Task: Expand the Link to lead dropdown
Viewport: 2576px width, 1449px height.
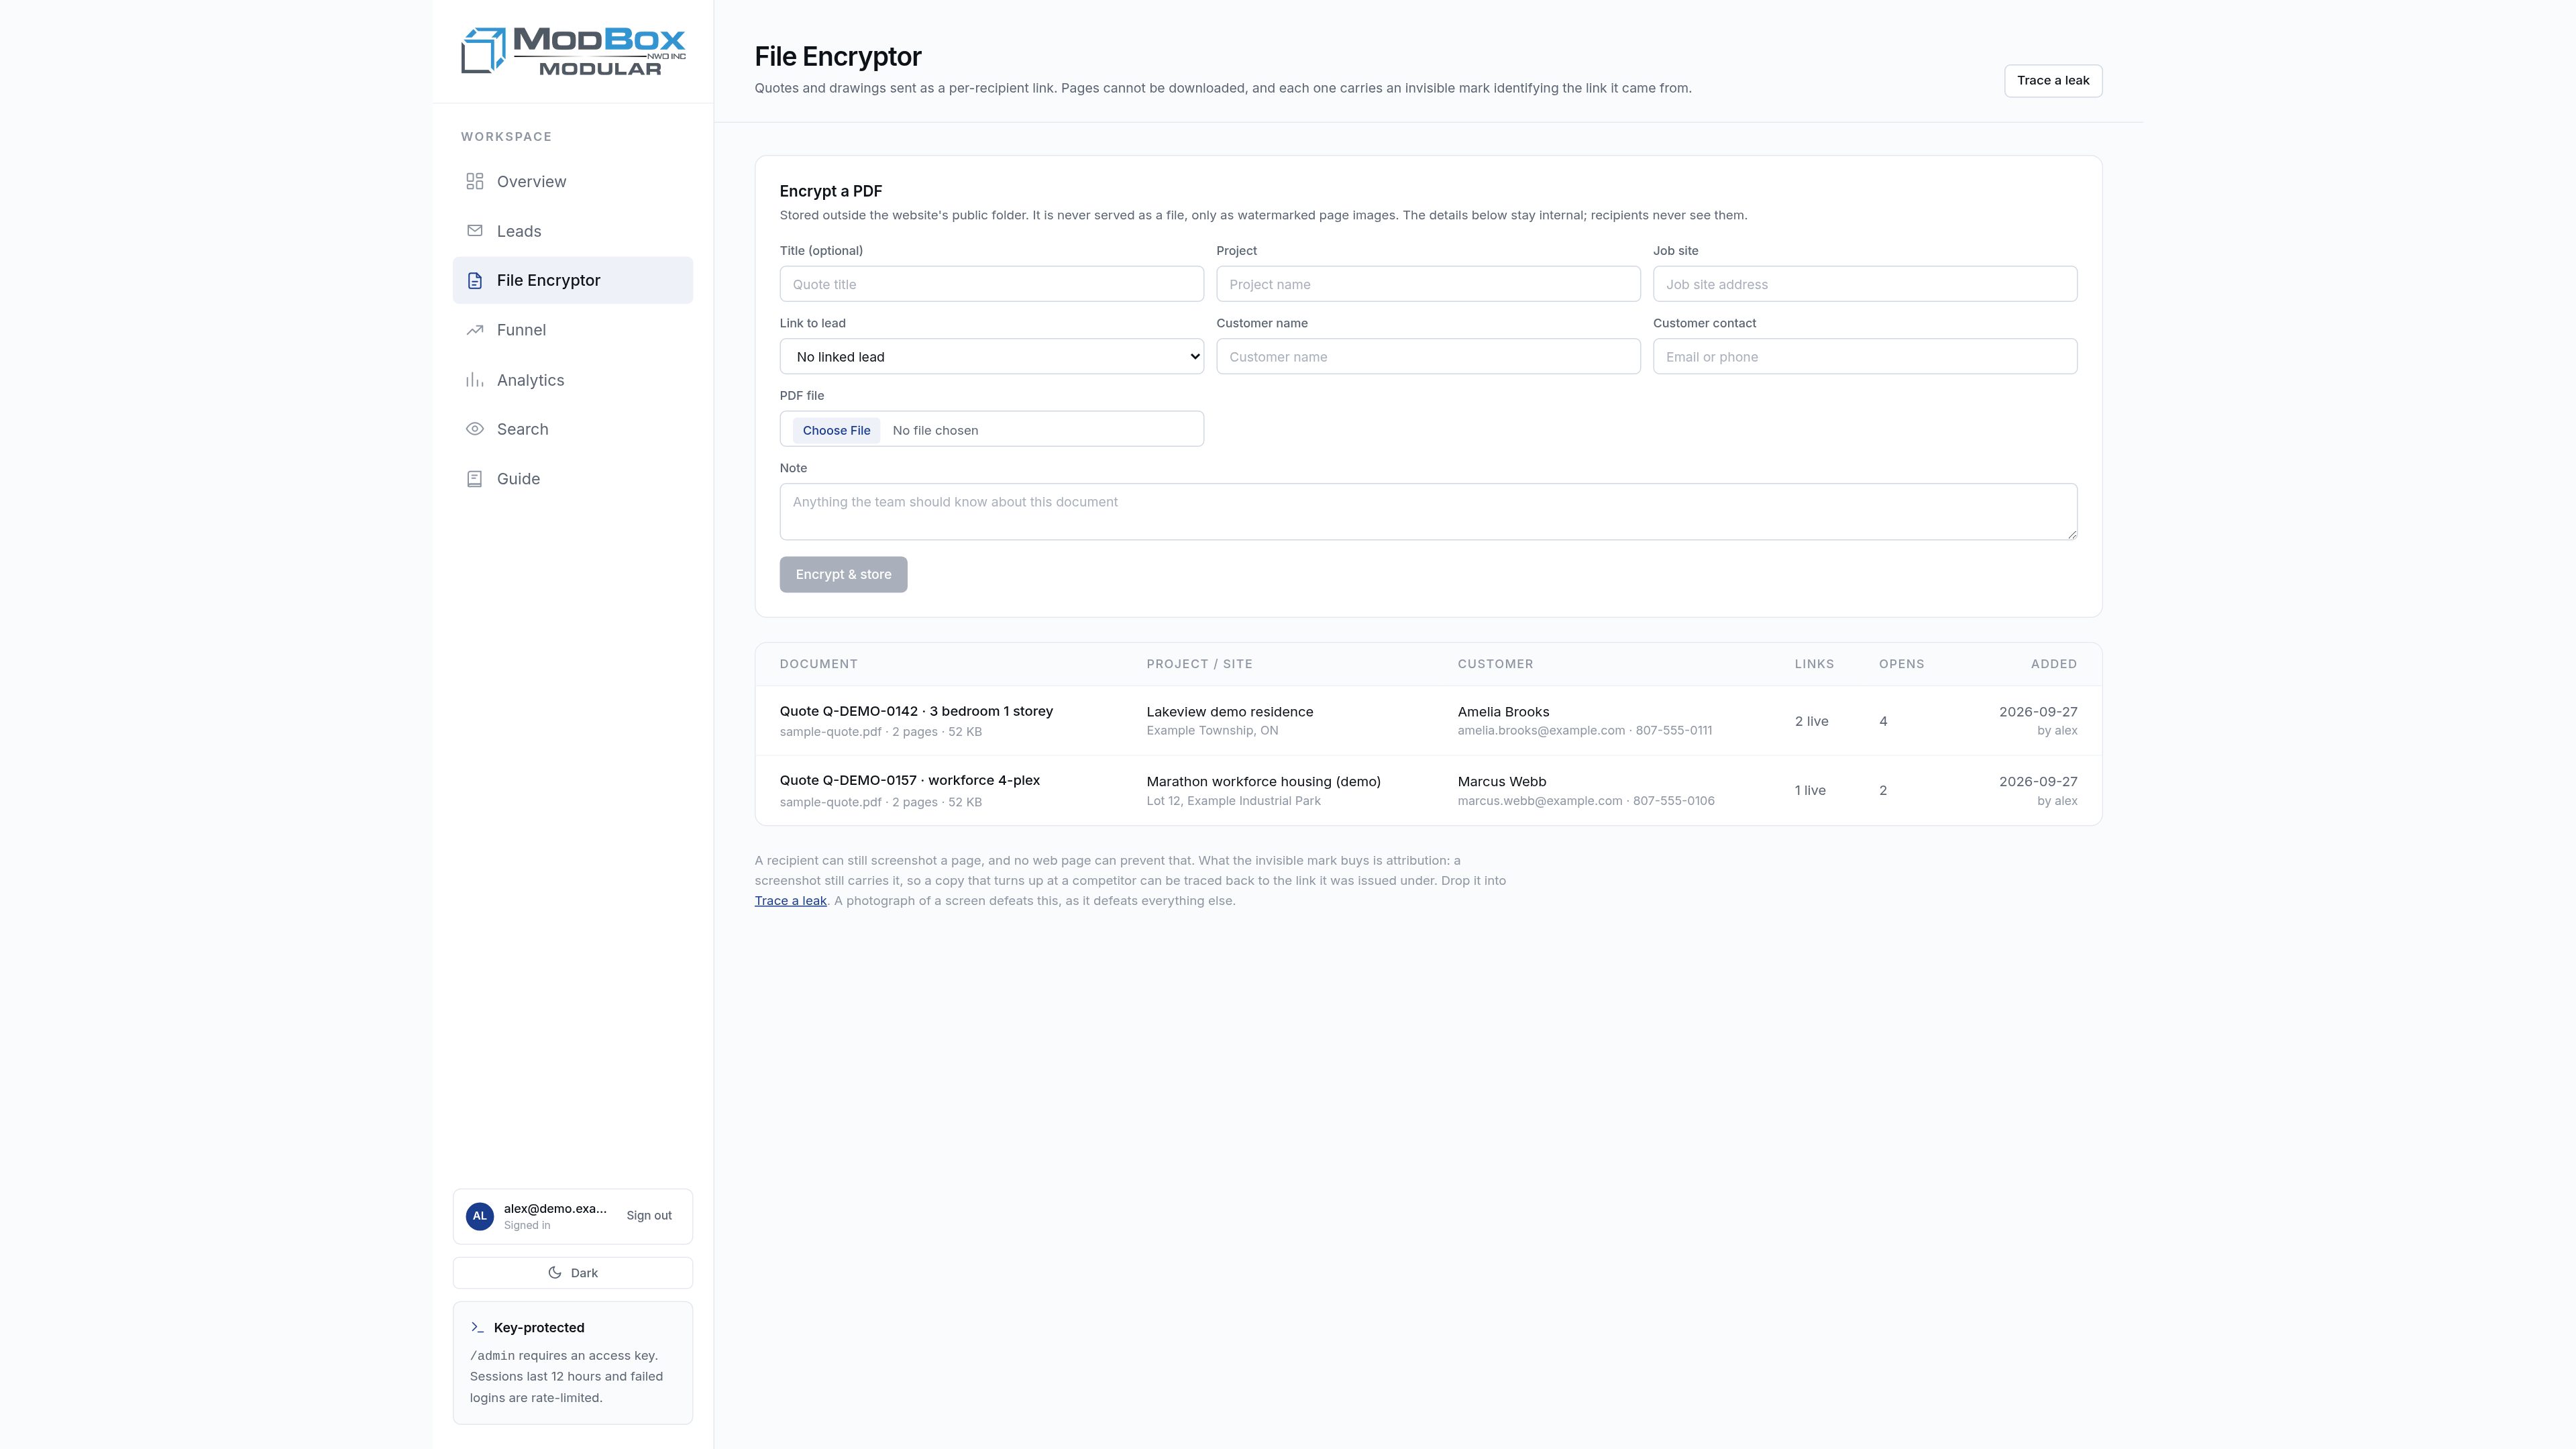Action: pos(992,357)
